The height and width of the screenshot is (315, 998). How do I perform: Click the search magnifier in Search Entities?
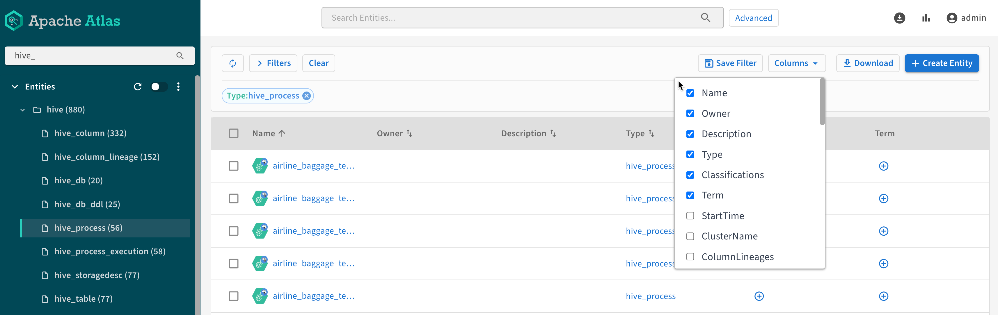[x=706, y=18]
